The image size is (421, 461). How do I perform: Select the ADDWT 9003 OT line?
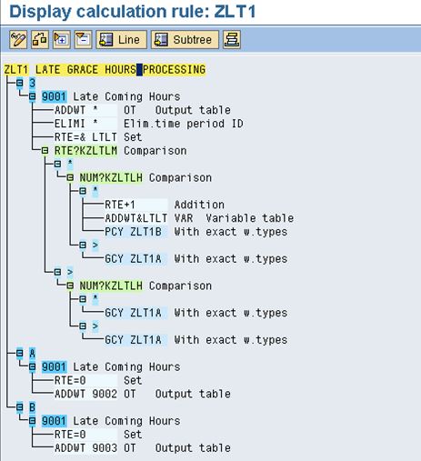(143, 447)
